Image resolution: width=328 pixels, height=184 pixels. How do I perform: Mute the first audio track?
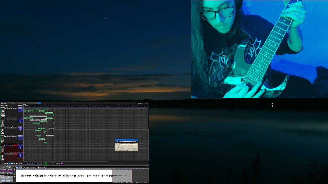(x=8, y=109)
